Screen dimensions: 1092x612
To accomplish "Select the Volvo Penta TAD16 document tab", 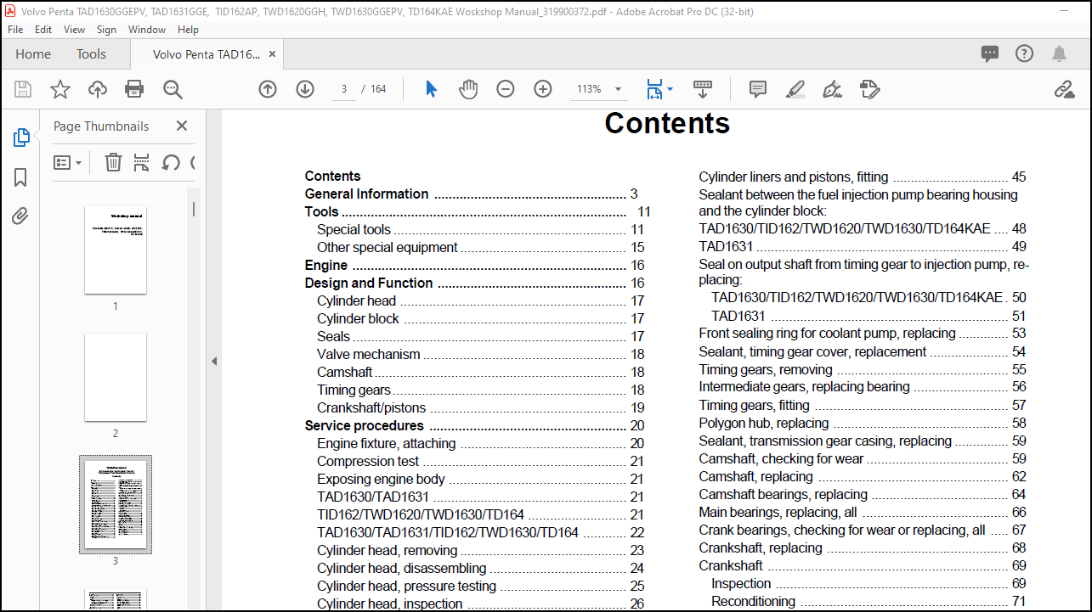I will click(x=207, y=53).
